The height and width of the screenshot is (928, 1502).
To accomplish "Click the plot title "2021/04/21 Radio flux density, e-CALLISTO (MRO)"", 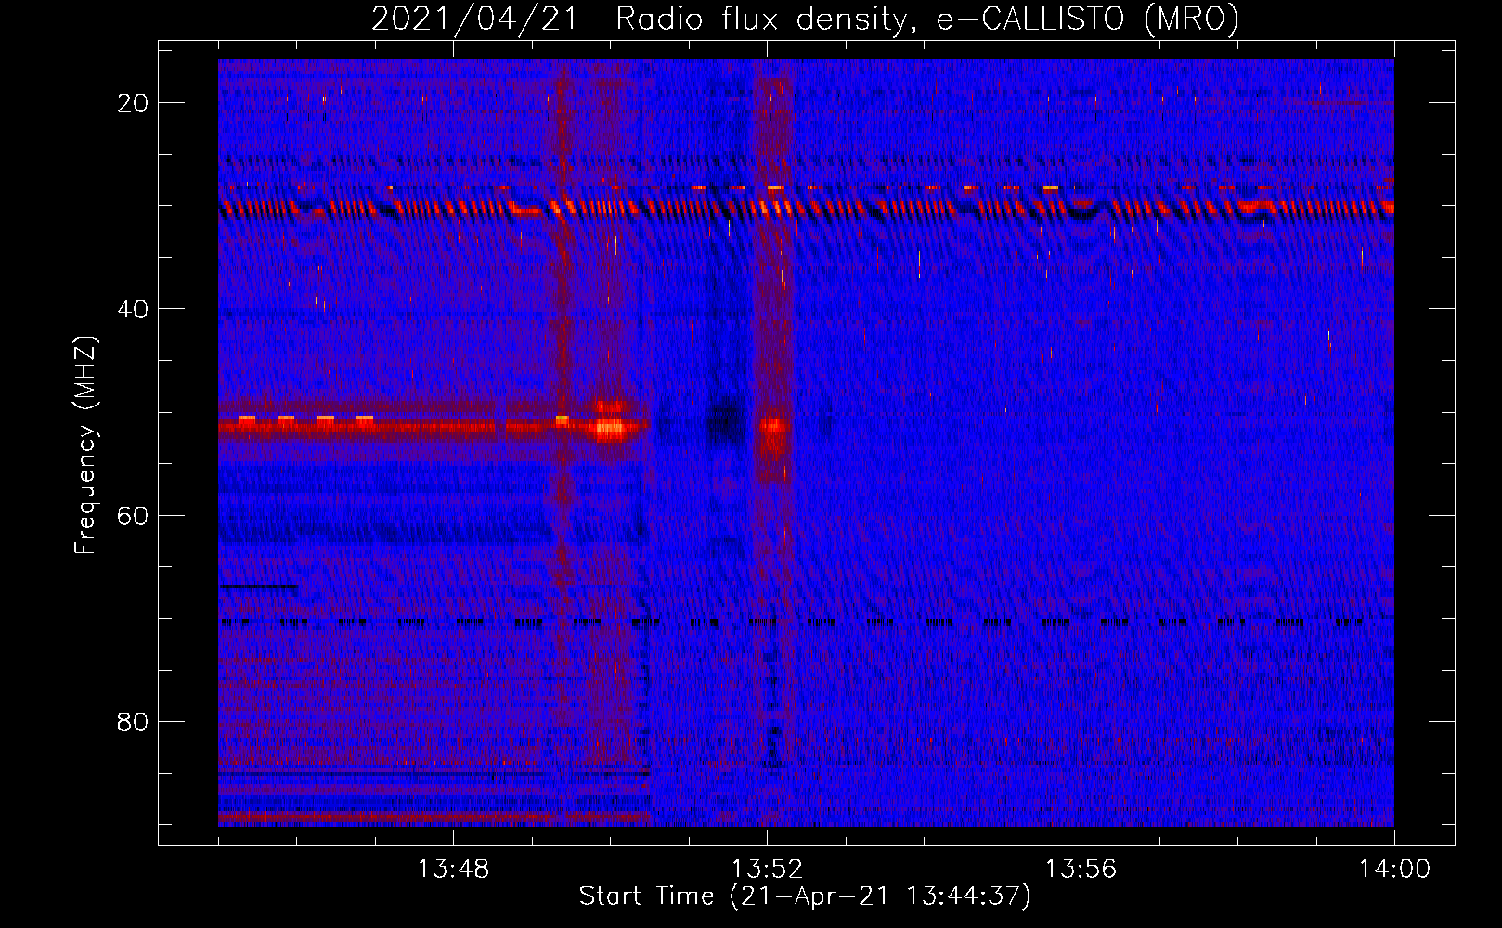I will [x=805, y=19].
